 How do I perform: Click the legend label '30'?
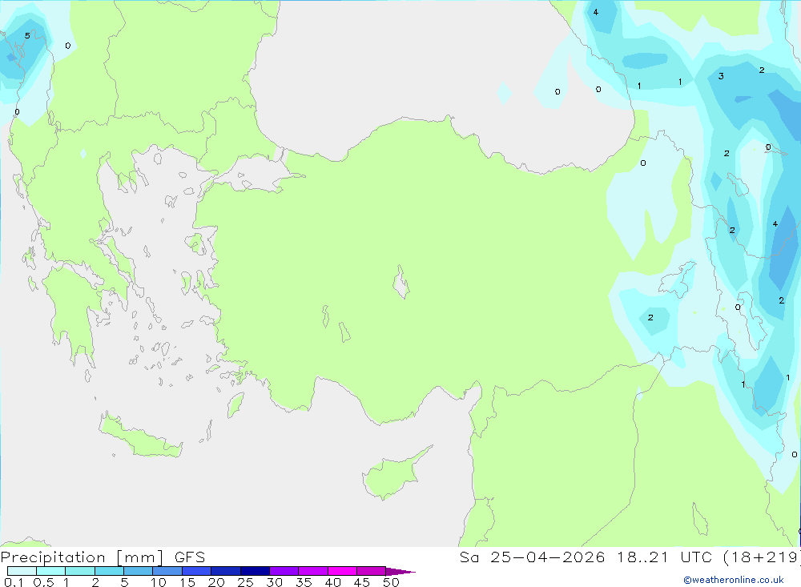tap(274, 582)
